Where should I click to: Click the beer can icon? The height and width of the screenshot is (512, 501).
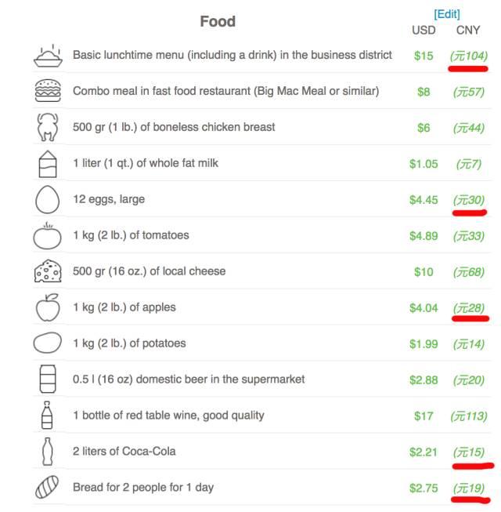pos(48,379)
